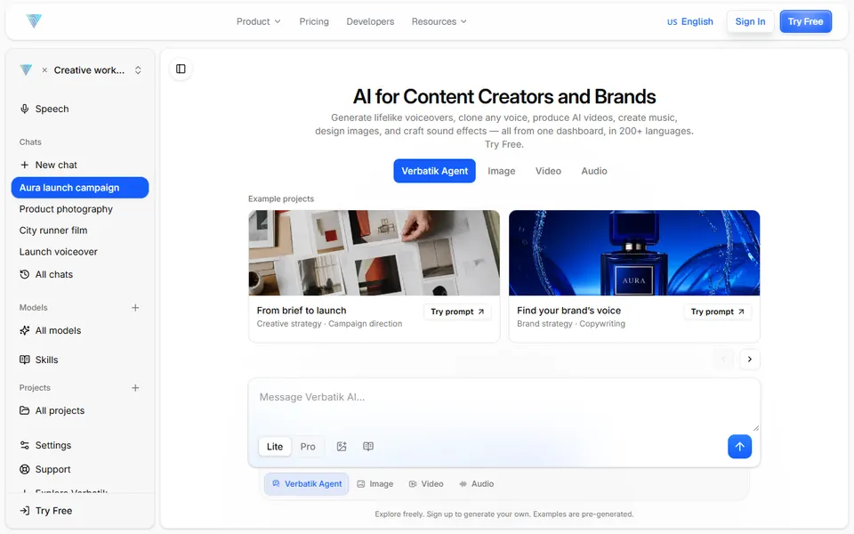Open the Developers page
854x534 pixels.
[370, 21]
